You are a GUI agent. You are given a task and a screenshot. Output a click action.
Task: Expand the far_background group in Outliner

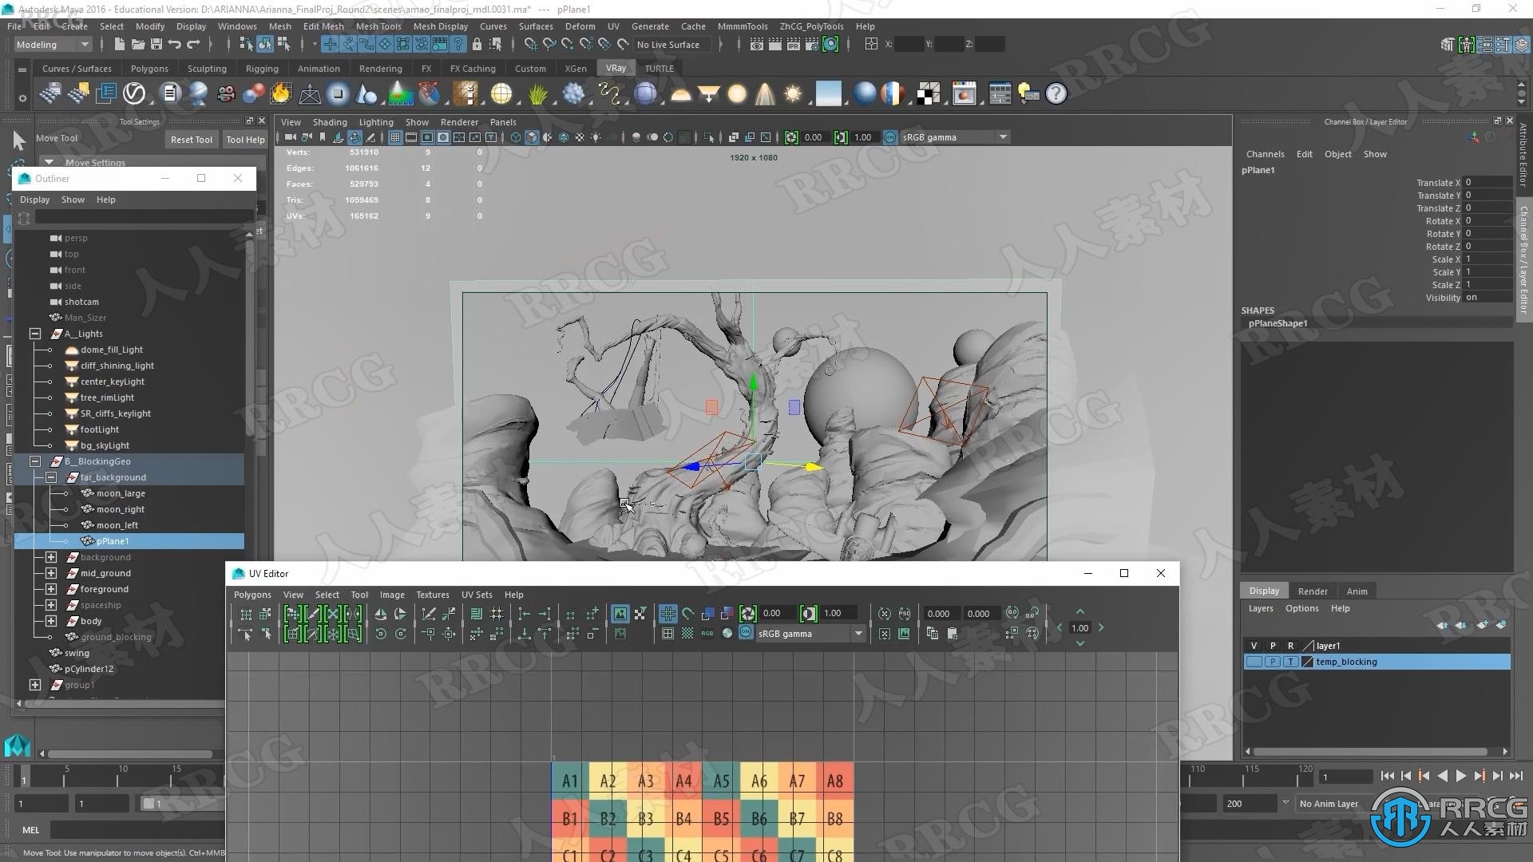point(50,476)
